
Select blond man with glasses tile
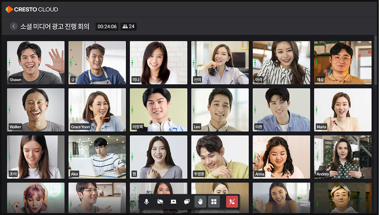tap(343, 198)
